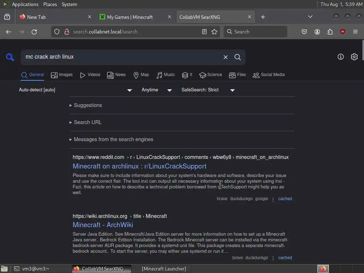Open the uBlock Origin extension icon

(x=343, y=32)
